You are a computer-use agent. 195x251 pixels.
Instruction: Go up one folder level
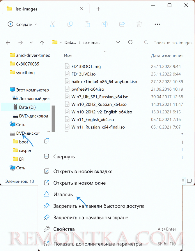coord(42,43)
